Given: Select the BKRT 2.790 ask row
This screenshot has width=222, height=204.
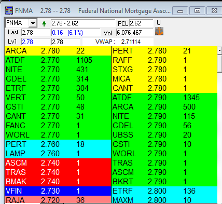Looking at the screenshot, I should pyautogui.click(x=164, y=182).
